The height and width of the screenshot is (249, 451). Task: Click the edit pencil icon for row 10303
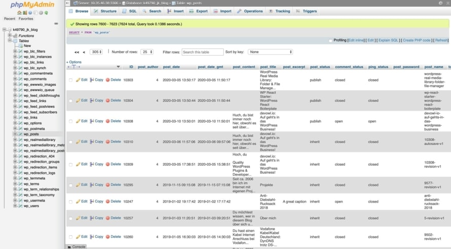click(78, 80)
